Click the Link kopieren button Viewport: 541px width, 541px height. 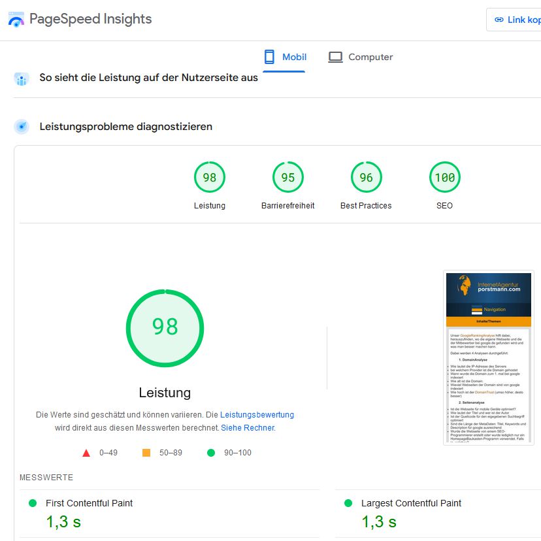point(514,20)
